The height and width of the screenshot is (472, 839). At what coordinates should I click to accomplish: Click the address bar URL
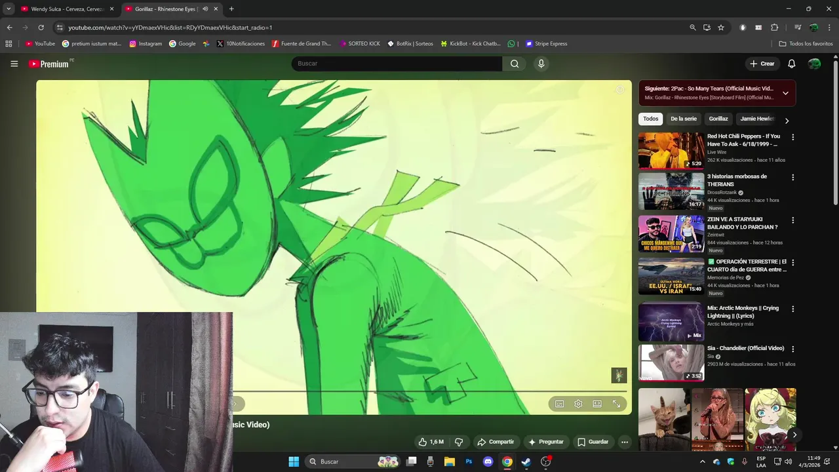coord(170,28)
